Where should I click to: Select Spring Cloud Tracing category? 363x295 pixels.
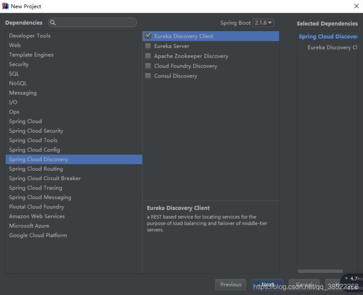point(74,188)
